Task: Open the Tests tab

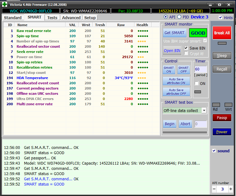Action: coord(52,18)
